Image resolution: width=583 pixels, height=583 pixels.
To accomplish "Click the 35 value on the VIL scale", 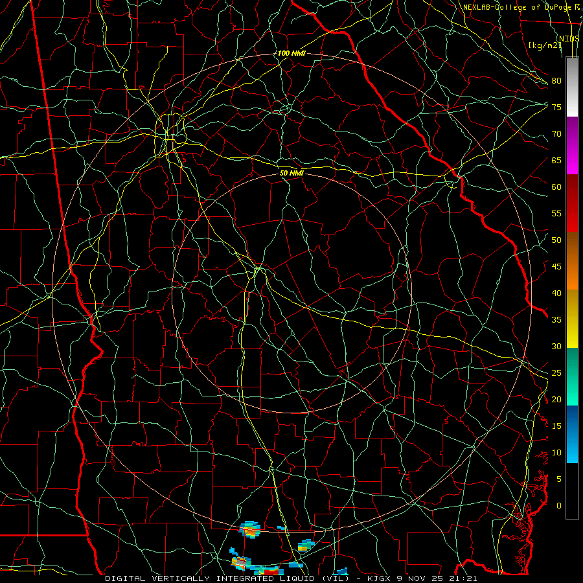I will 556,320.
